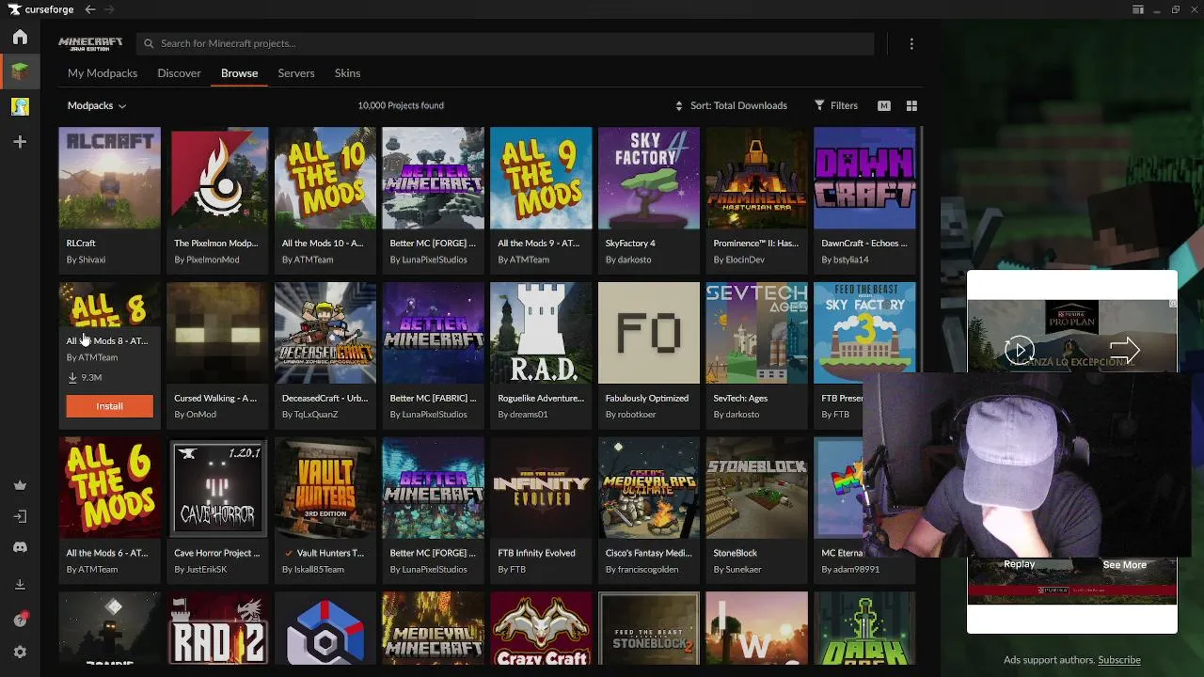The width and height of the screenshot is (1204, 677).
Task: Click the Minecraft Java Edition logo
Action: (x=90, y=43)
